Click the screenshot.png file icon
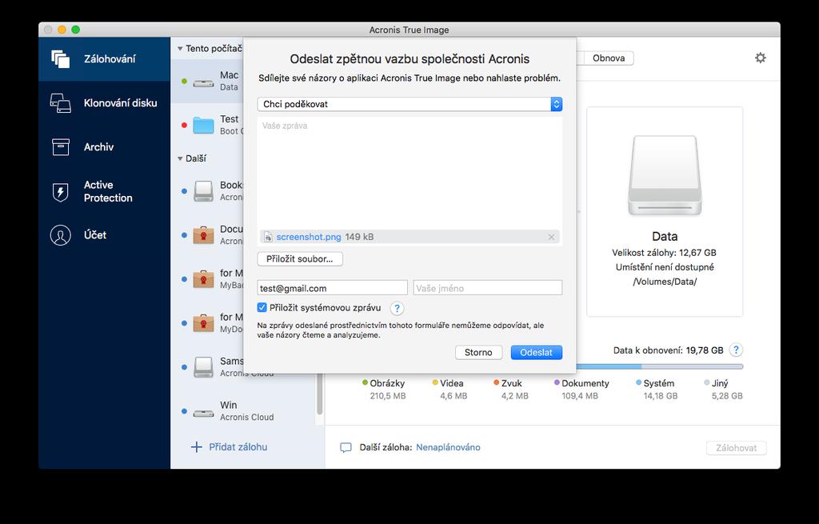 268,237
